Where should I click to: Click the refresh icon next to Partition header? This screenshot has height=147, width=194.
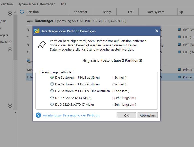tap(22, 12)
